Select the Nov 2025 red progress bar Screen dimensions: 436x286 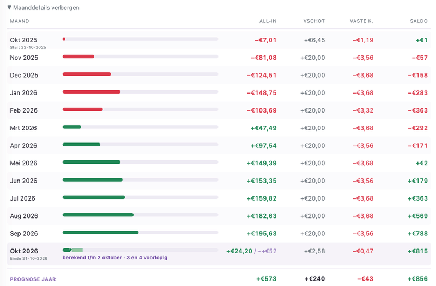click(78, 57)
